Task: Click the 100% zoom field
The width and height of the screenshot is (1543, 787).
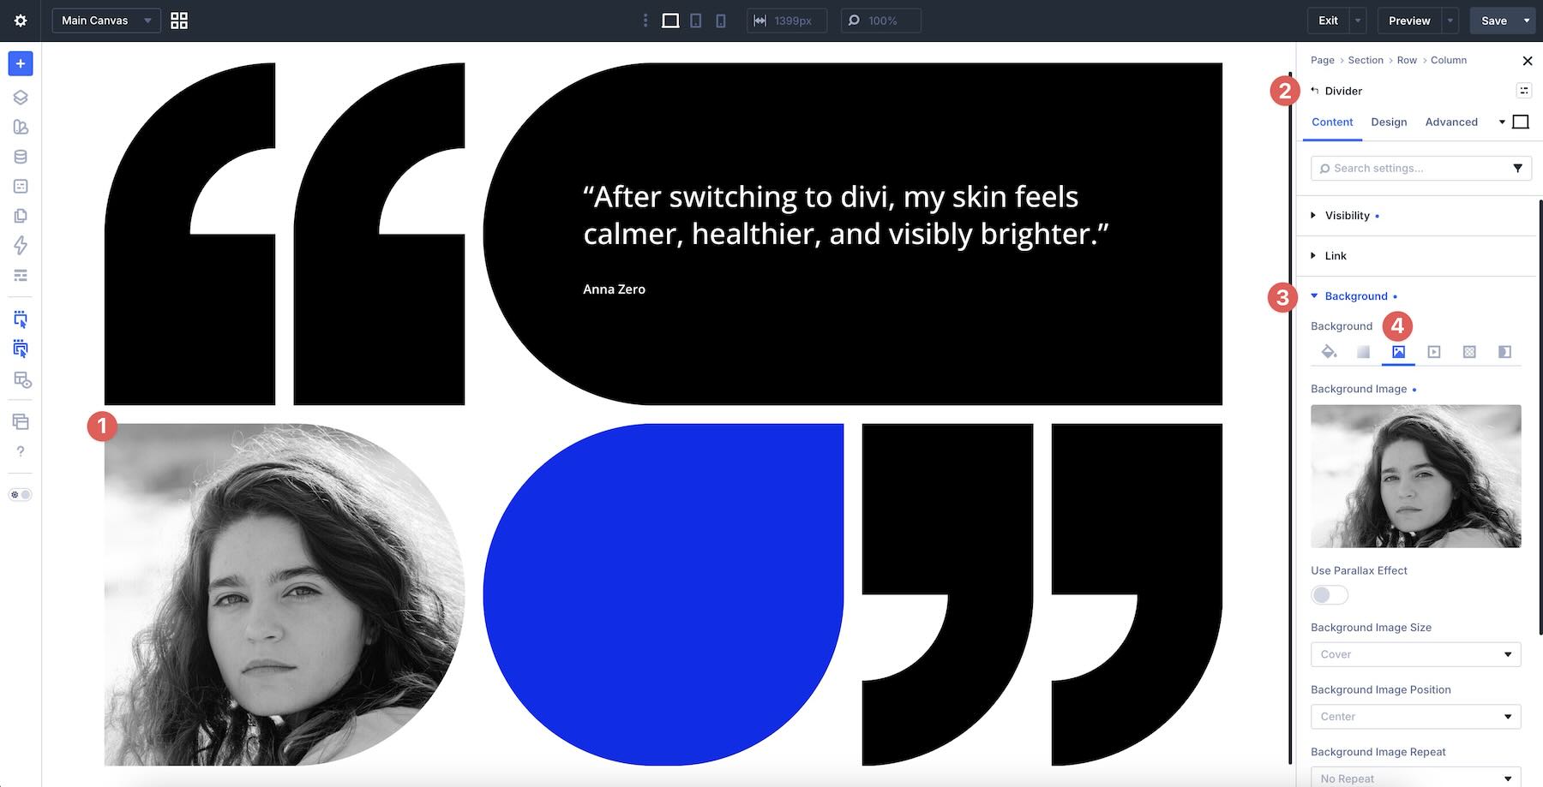Action: (x=881, y=21)
